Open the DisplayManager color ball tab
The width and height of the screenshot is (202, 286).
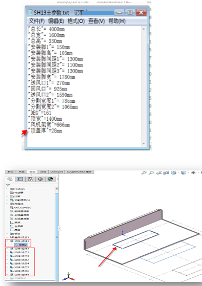[x=50, y=179]
